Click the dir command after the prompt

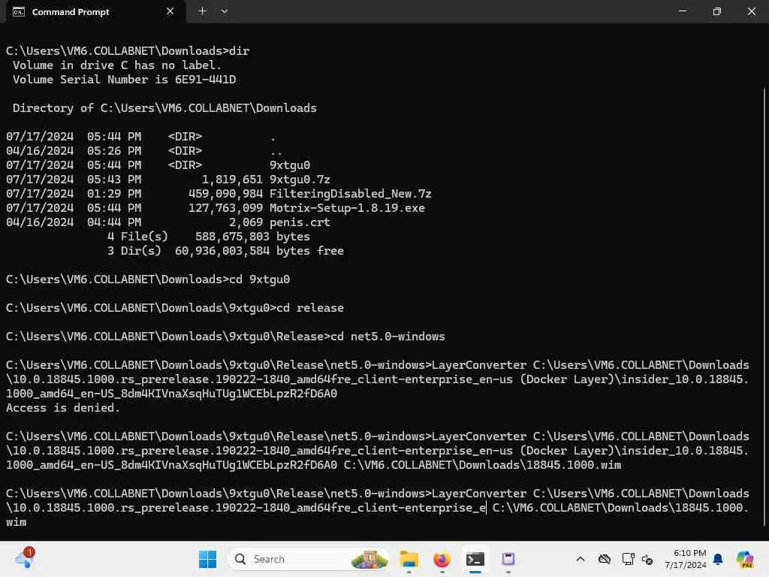pyautogui.click(x=240, y=51)
